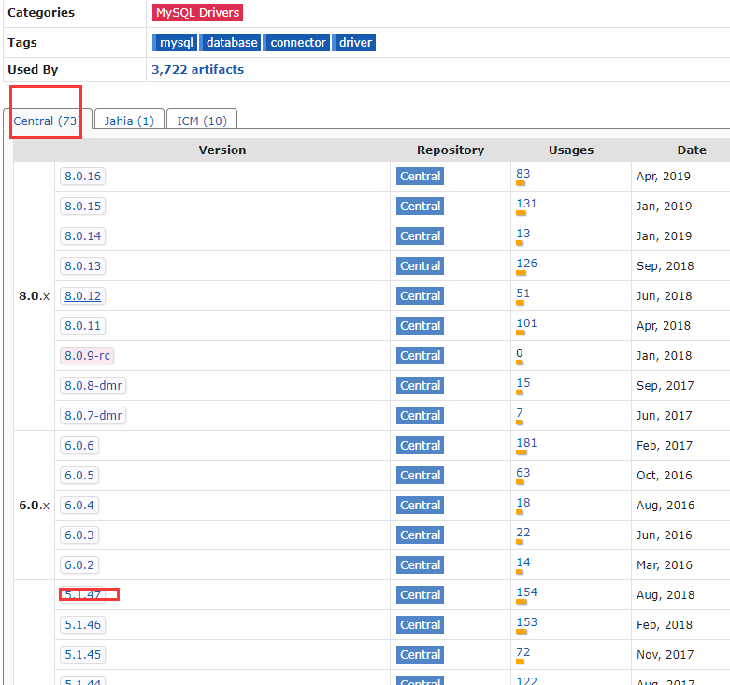Open version 6.0.3

[79, 535]
